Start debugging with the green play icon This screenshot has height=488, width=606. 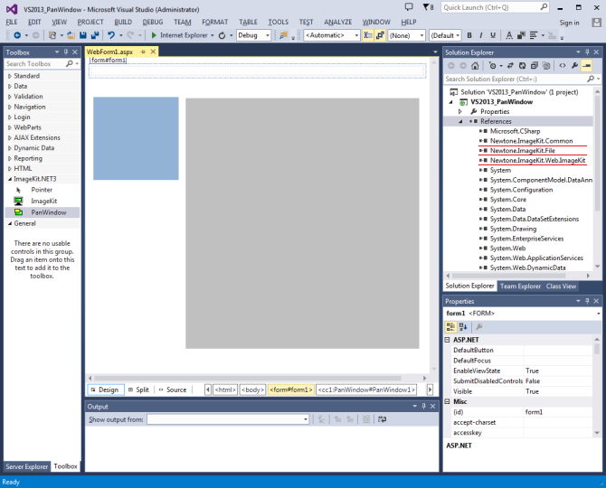click(x=154, y=35)
